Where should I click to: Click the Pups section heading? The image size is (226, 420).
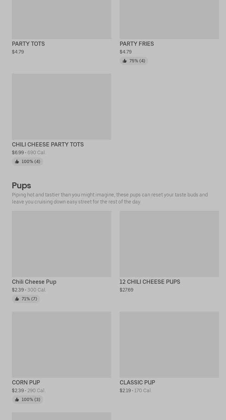coord(21,186)
